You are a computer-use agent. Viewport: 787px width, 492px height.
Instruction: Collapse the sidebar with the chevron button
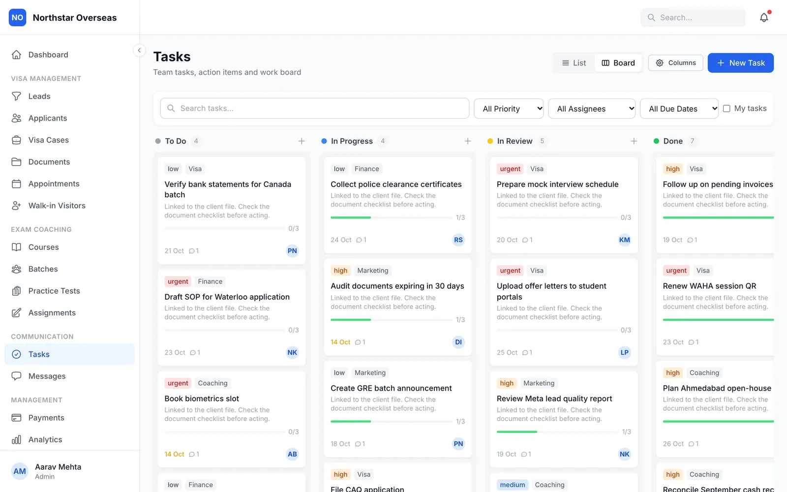[139, 50]
